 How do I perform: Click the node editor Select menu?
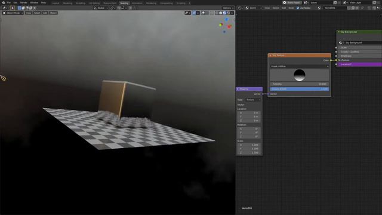pos(276,8)
